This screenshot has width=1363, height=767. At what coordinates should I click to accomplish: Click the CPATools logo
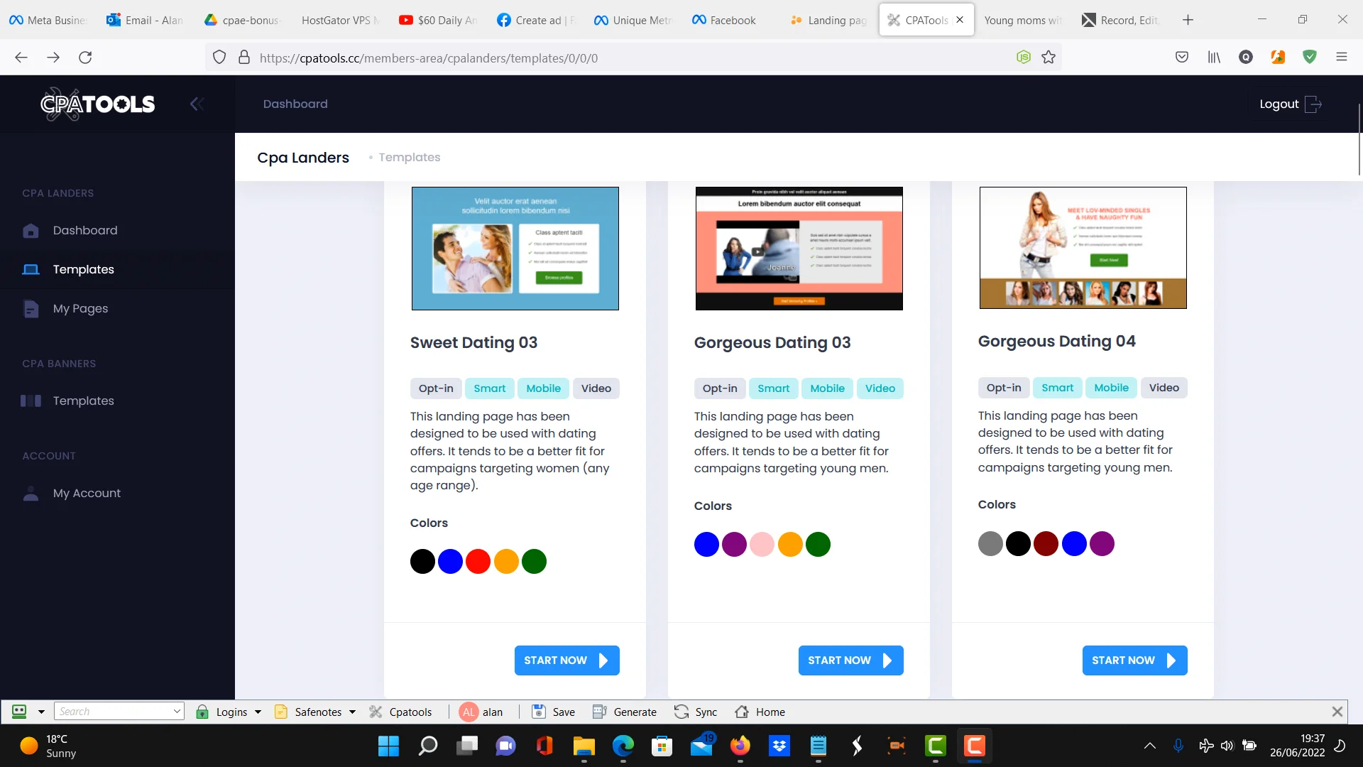97,104
